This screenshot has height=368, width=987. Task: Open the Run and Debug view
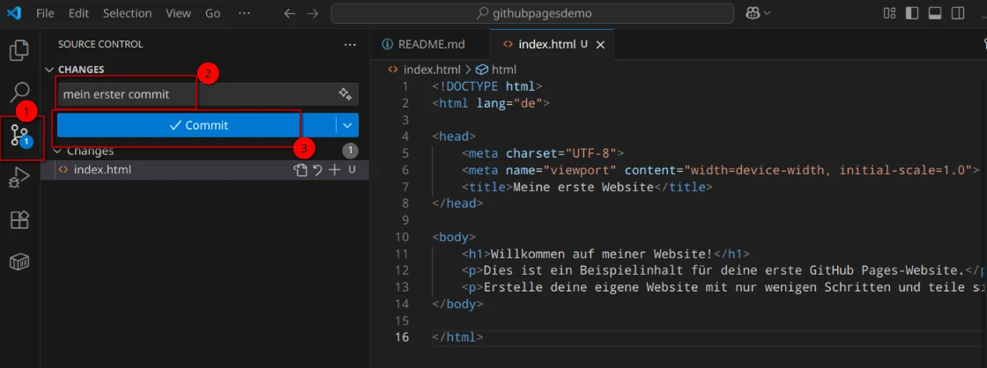click(19, 179)
